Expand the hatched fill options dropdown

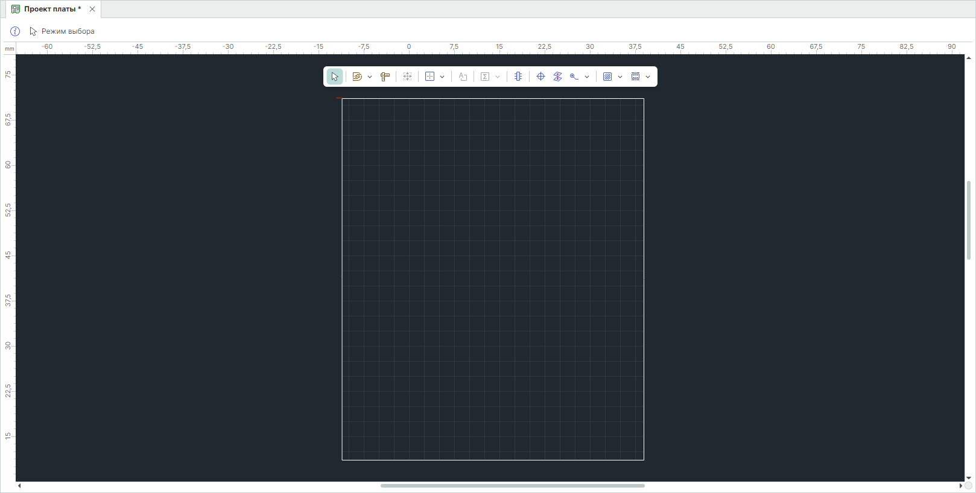620,77
